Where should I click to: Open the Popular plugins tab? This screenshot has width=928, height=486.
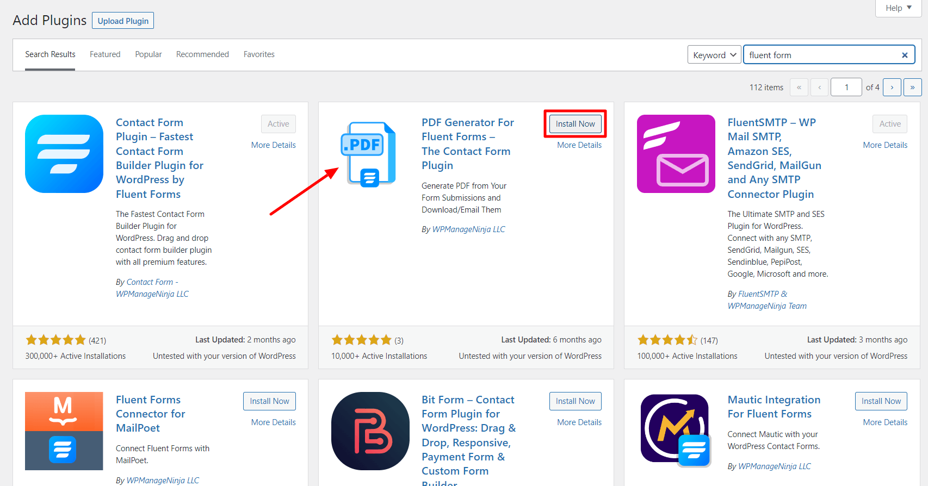click(x=149, y=54)
